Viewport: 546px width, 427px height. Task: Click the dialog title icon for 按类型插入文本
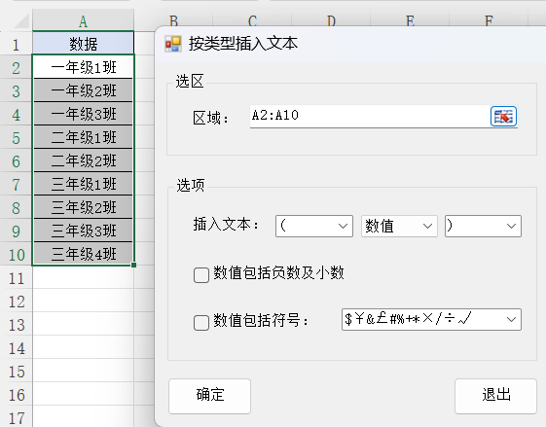pos(173,44)
